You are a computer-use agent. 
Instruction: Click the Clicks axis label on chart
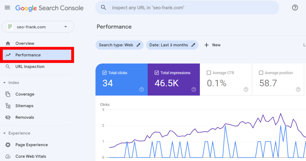click(x=105, y=105)
